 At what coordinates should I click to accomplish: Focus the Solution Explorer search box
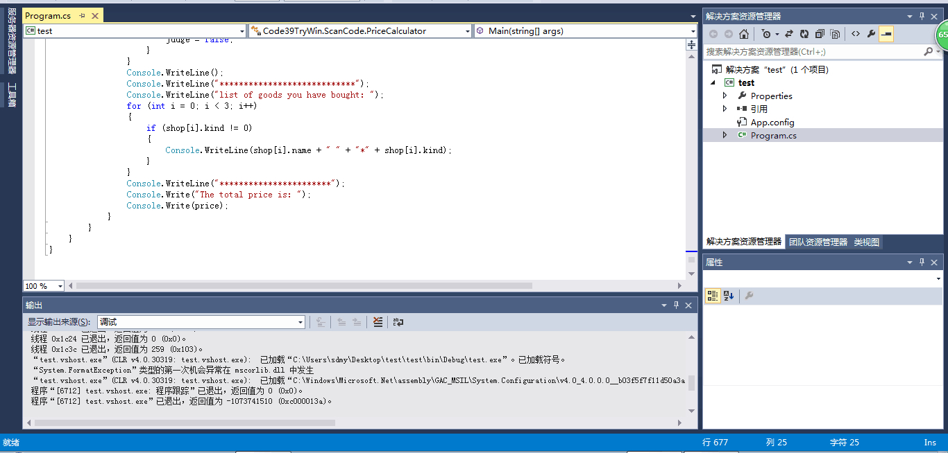(812, 52)
